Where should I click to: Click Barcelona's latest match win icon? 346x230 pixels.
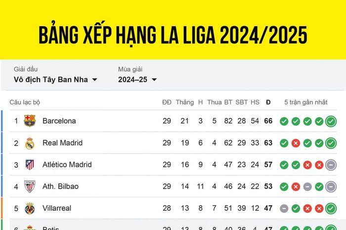331,121
